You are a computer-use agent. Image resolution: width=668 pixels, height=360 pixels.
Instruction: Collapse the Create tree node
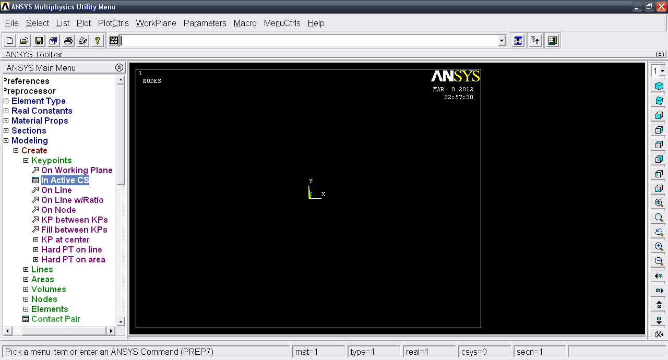pyautogui.click(x=16, y=151)
